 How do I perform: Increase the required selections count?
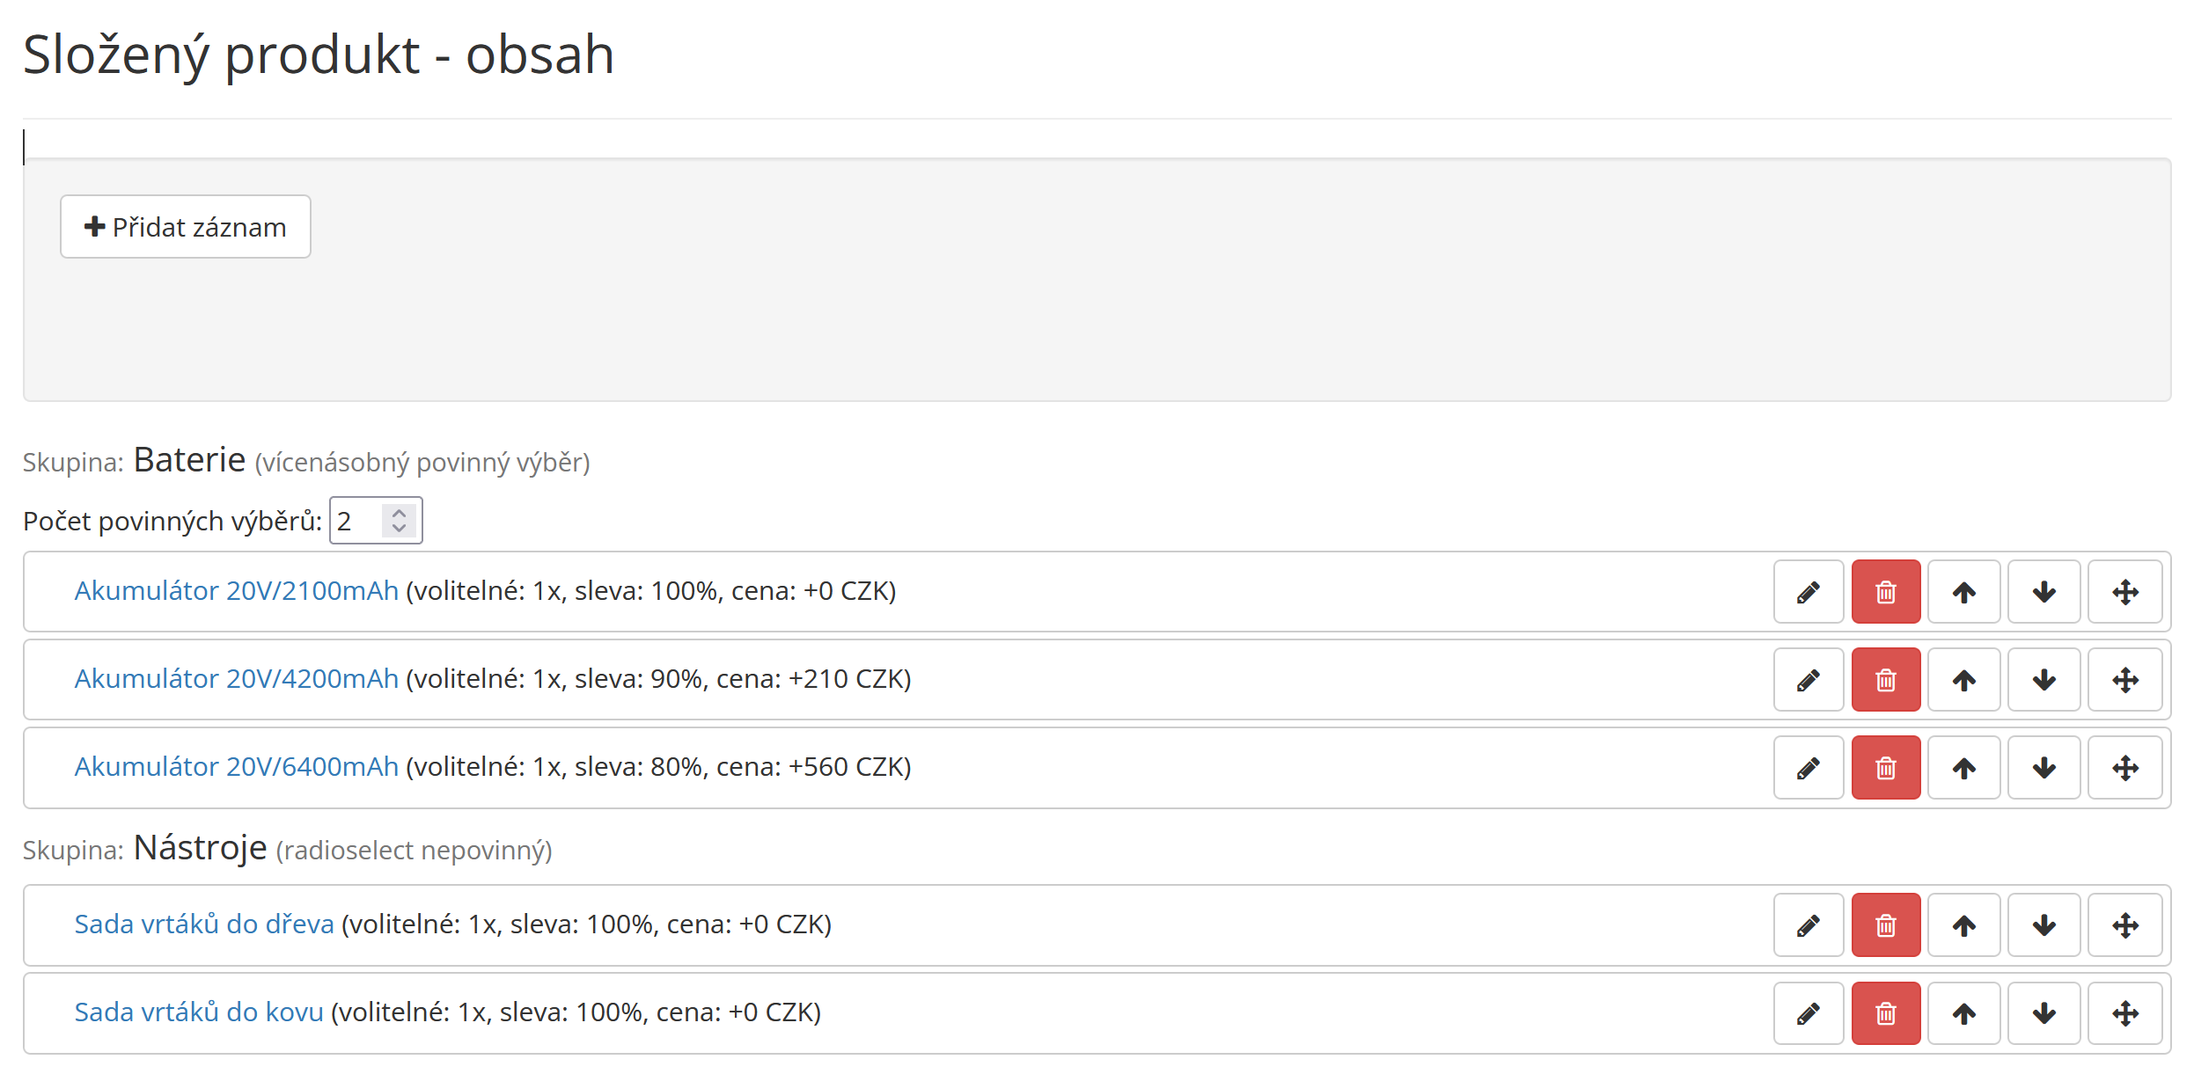[399, 513]
